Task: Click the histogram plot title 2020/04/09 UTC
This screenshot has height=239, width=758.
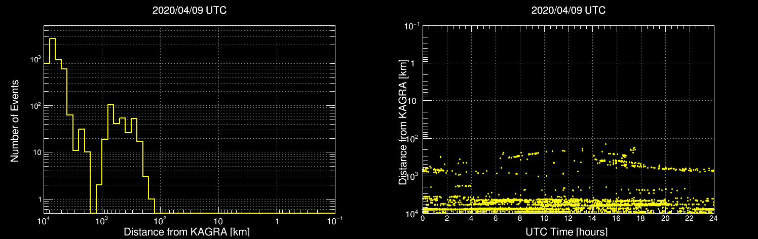Action: (189, 10)
